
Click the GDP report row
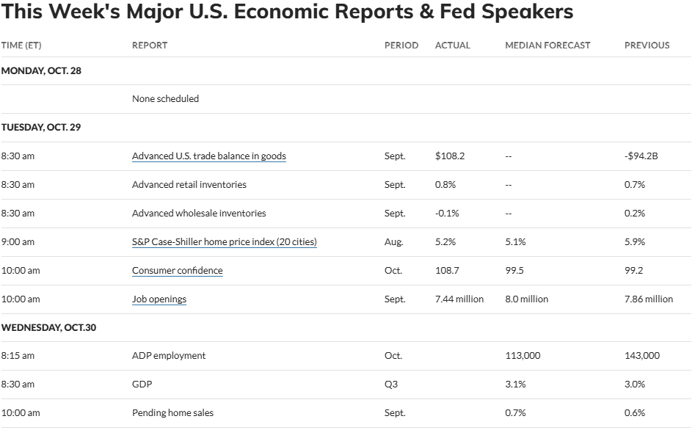pos(346,385)
